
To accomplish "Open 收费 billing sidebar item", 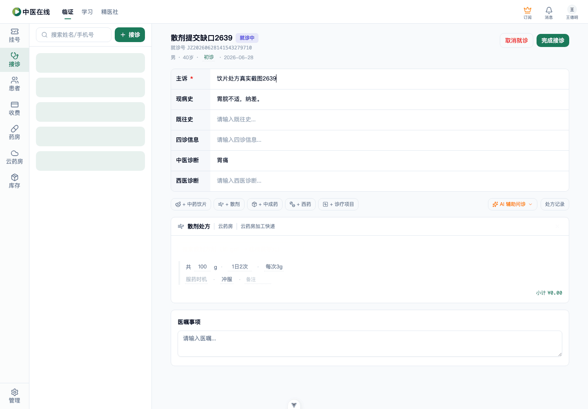I will click(x=14, y=108).
